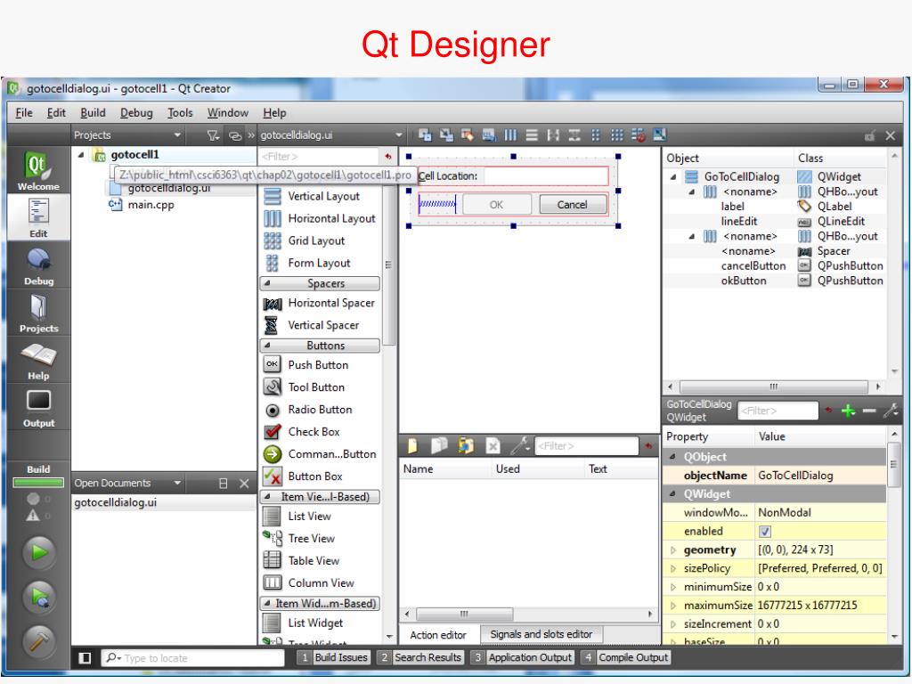Viewport: 912px width, 684px height.
Task: Switch to Signals and slots editor tab
Action: point(541,634)
